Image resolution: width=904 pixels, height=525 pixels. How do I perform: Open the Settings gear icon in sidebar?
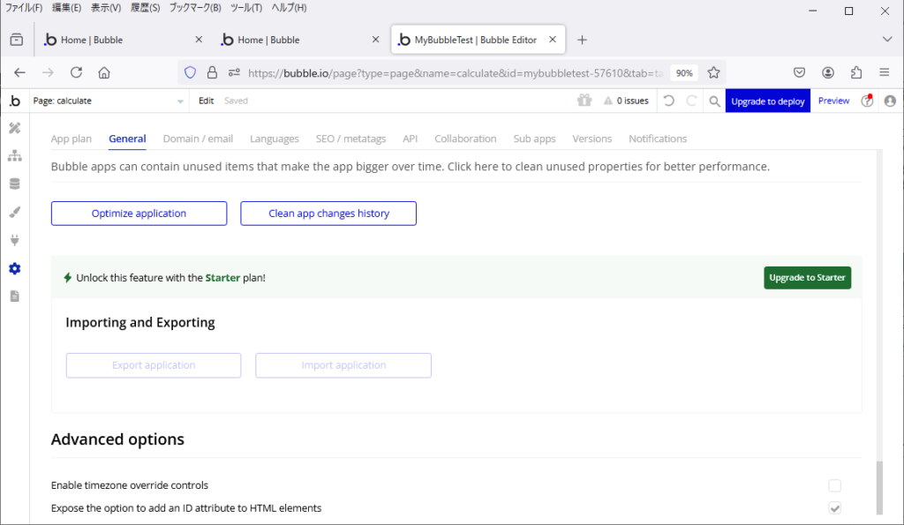[x=15, y=268]
